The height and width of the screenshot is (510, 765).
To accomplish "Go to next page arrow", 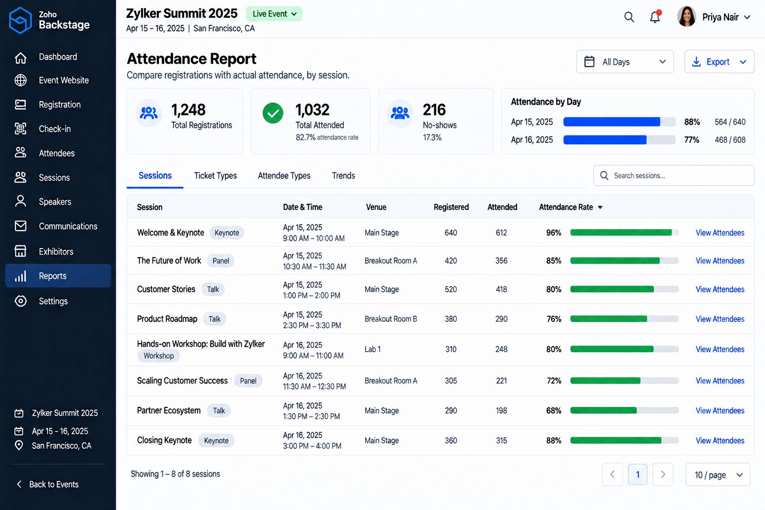I will 663,475.
